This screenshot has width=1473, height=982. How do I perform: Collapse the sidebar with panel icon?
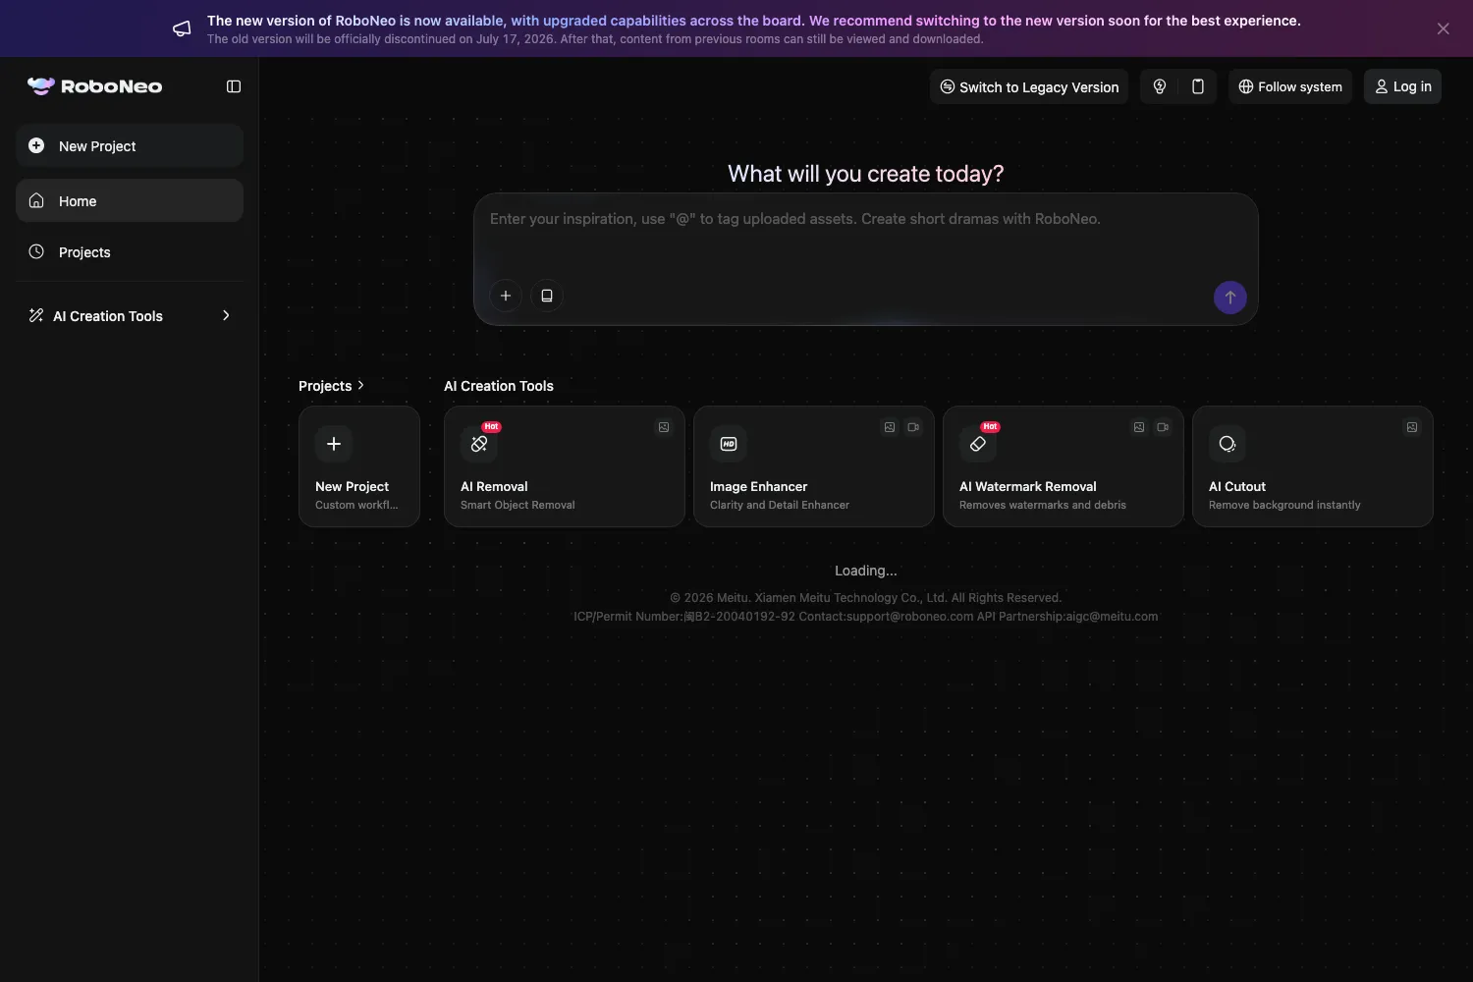tap(234, 86)
